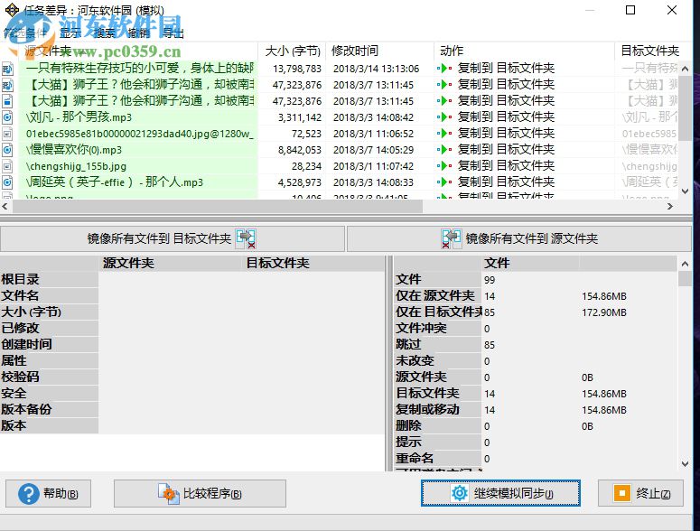Screen dimensions: 700x531
Task: Click the blue question mark icon
Action: (x=29, y=494)
